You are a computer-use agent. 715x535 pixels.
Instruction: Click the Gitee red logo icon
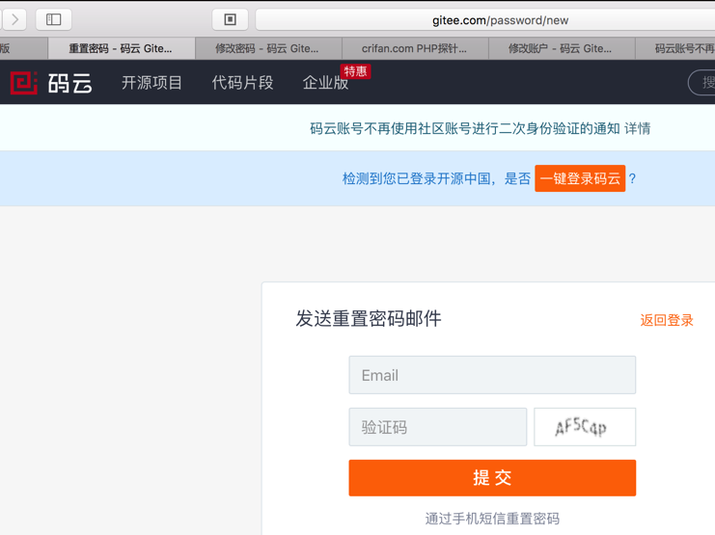pos(24,83)
